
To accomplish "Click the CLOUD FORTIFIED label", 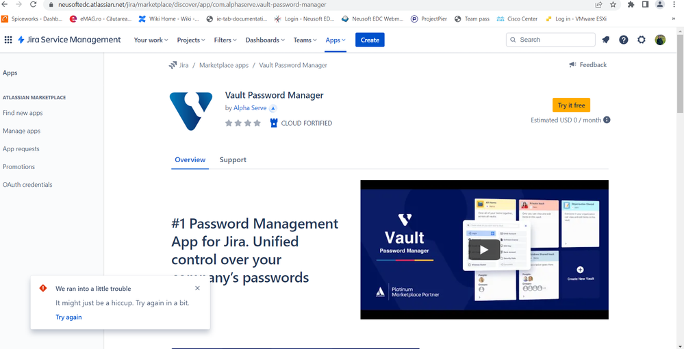I will tap(307, 123).
